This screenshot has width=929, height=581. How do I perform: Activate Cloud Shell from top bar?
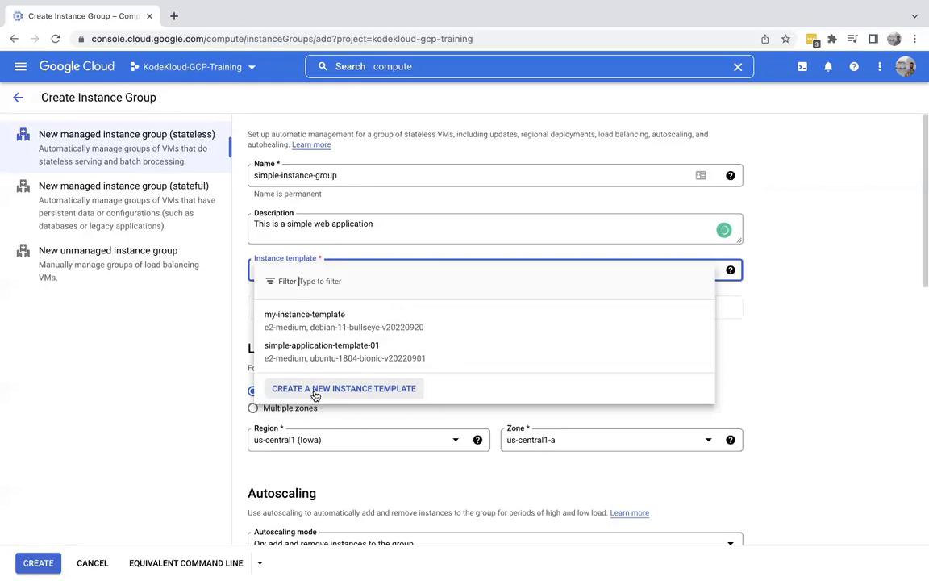coord(802,67)
